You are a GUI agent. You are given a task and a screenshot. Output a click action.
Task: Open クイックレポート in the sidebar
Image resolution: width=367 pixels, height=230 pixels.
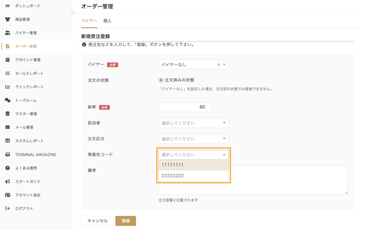29,87
